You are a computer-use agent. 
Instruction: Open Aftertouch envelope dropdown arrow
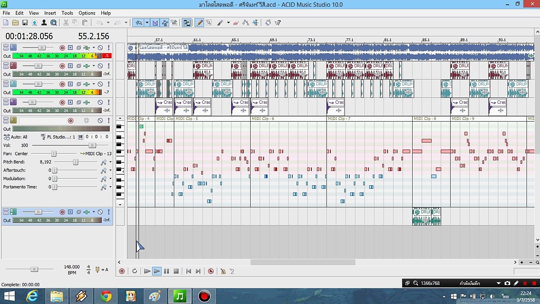click(x=111, y=171)
